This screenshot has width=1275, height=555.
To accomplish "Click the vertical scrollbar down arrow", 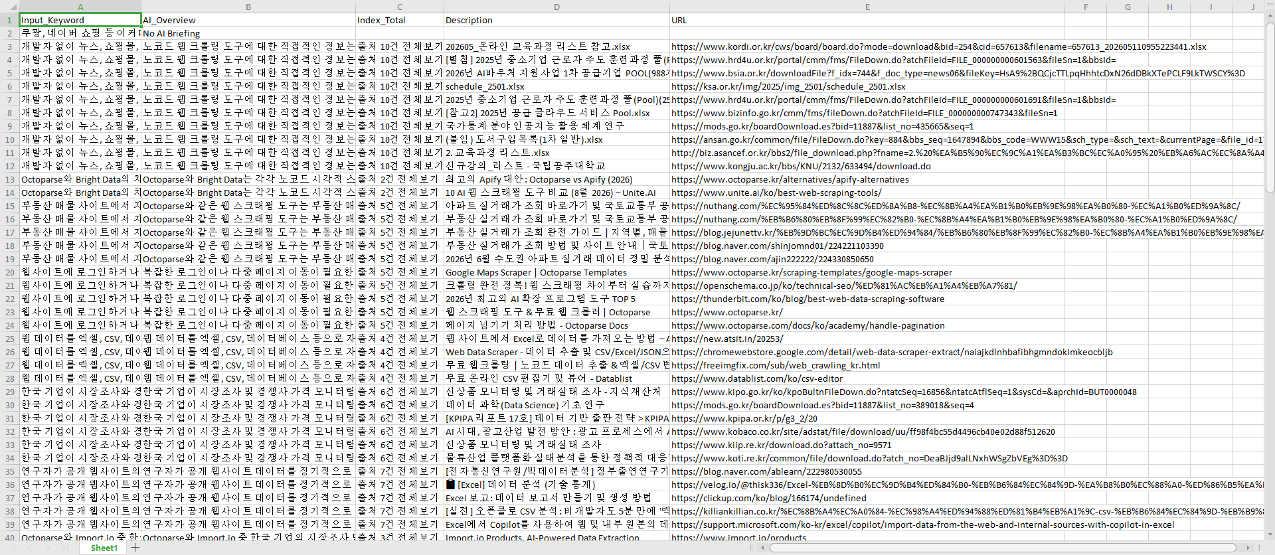I will (x=1270, y=535).
